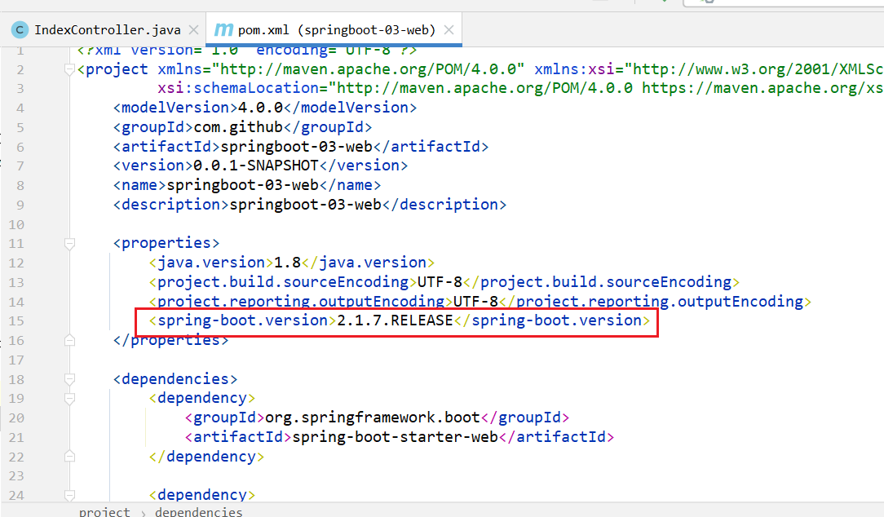Collapse the dependencies block on line 18
884x517 pixels.
coord(69,379)
